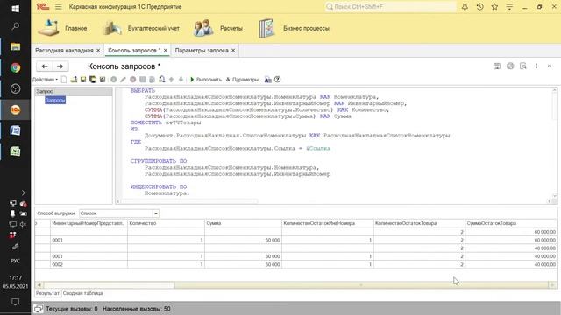Click the save diskette icon in console toolbar
Screen dimensions: 561x315
tap(83, 80)
